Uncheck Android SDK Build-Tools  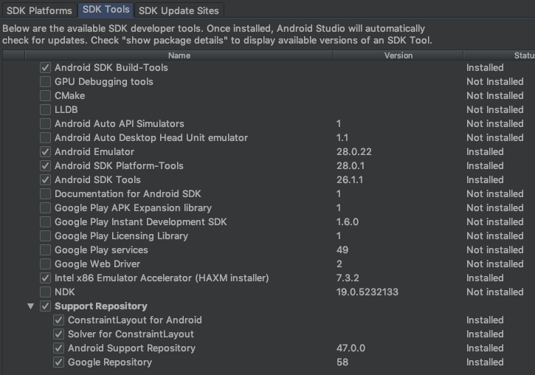point(46,68)
